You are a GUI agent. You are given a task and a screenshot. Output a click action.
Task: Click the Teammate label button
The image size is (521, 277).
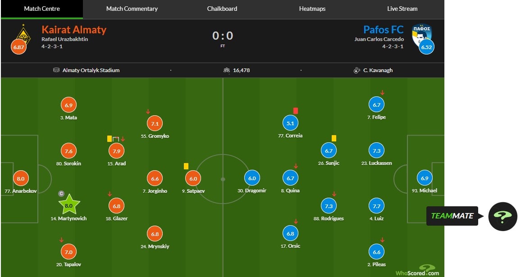tap(452, 216)
